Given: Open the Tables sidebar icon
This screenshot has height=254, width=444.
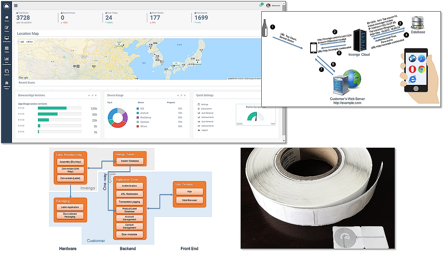Looking at the screenshot, I should tap(7, 49).
